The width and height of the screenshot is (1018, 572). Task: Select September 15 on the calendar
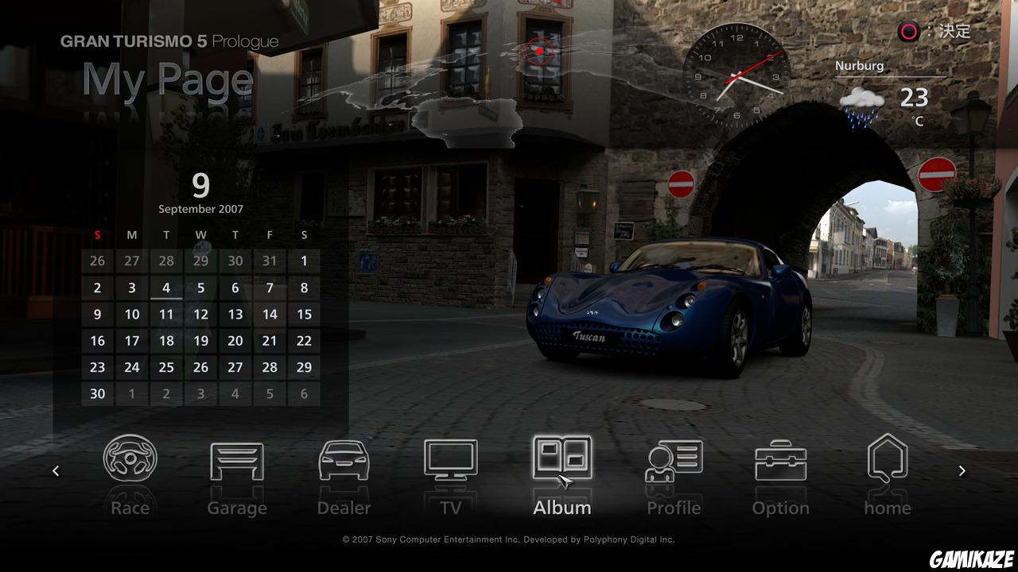304,315
